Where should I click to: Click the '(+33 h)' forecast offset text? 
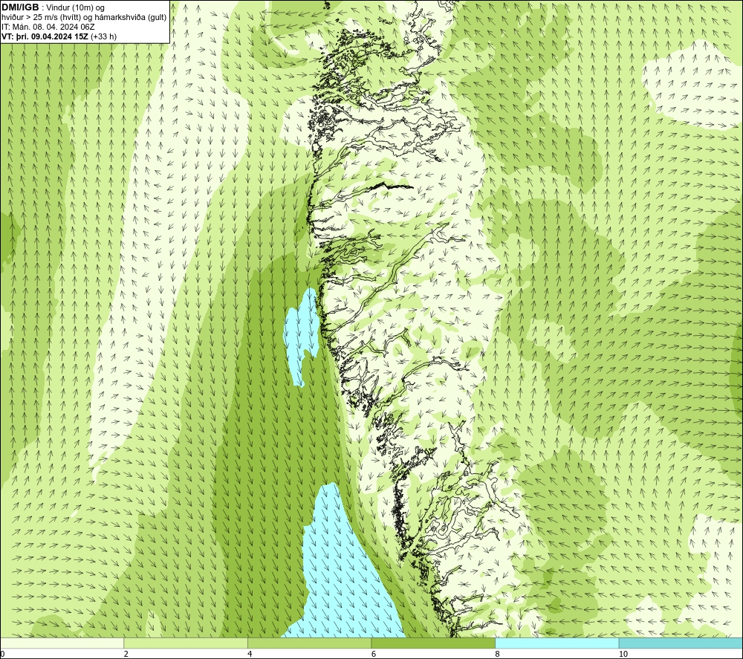point(103,36)
